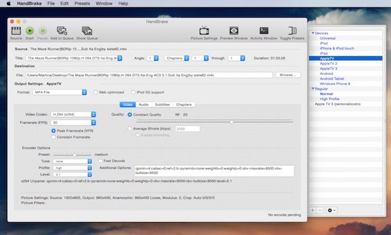
Task: Open the Profile dropdown
Action: [72, 168]
